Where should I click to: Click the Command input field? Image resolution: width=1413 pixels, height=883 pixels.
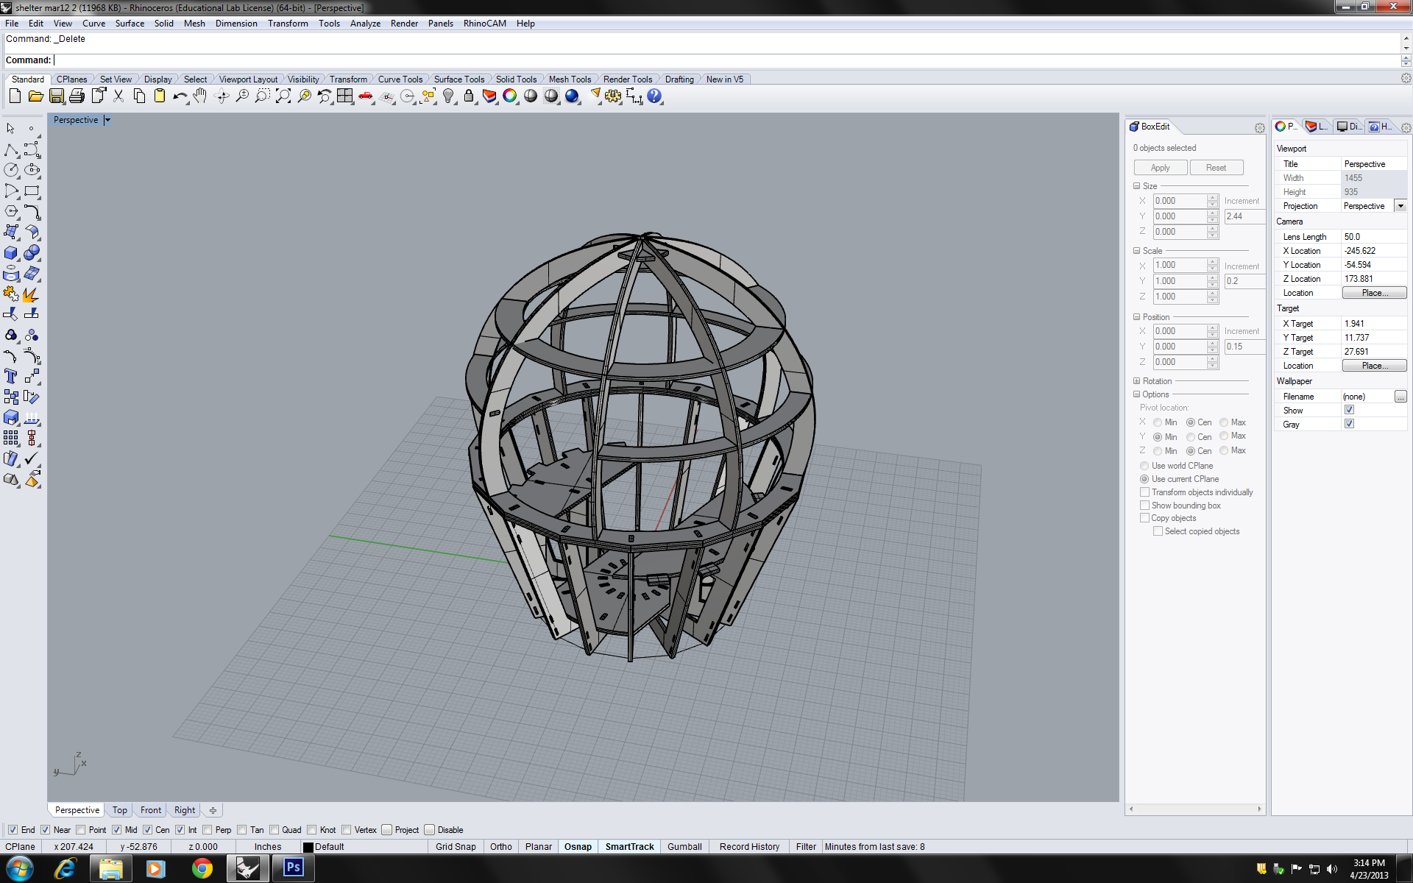click(x=725, y=60)
